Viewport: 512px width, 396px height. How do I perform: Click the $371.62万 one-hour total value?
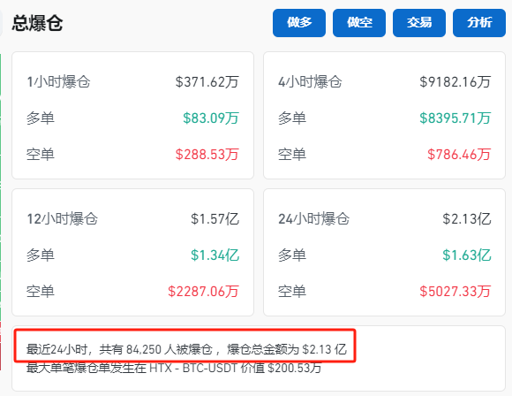pyautogui.click(x=207, y=81)
